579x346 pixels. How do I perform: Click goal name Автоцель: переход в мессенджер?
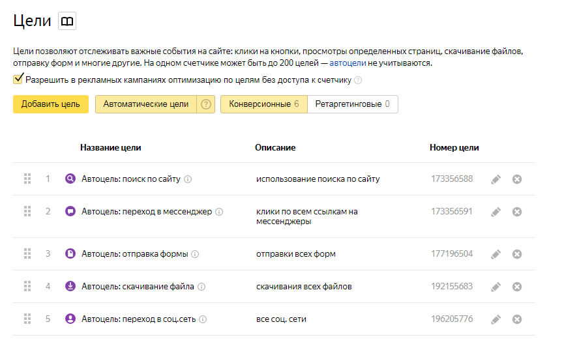[147, 212]
